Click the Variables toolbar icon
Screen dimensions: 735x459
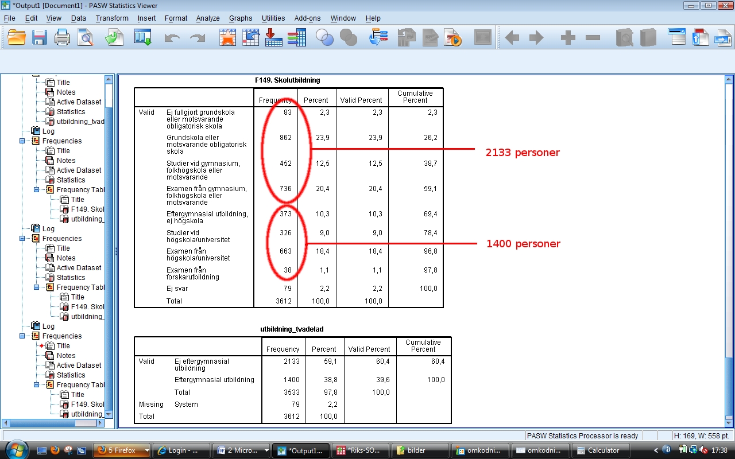[297, 37]
